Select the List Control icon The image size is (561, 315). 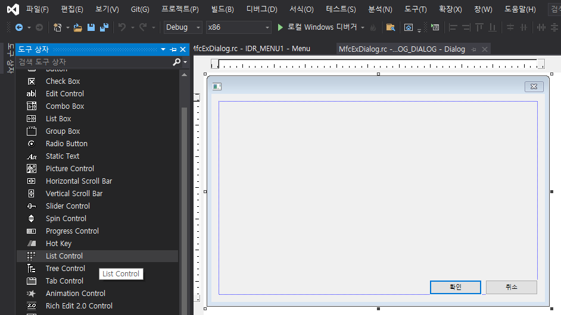point(32,256)
